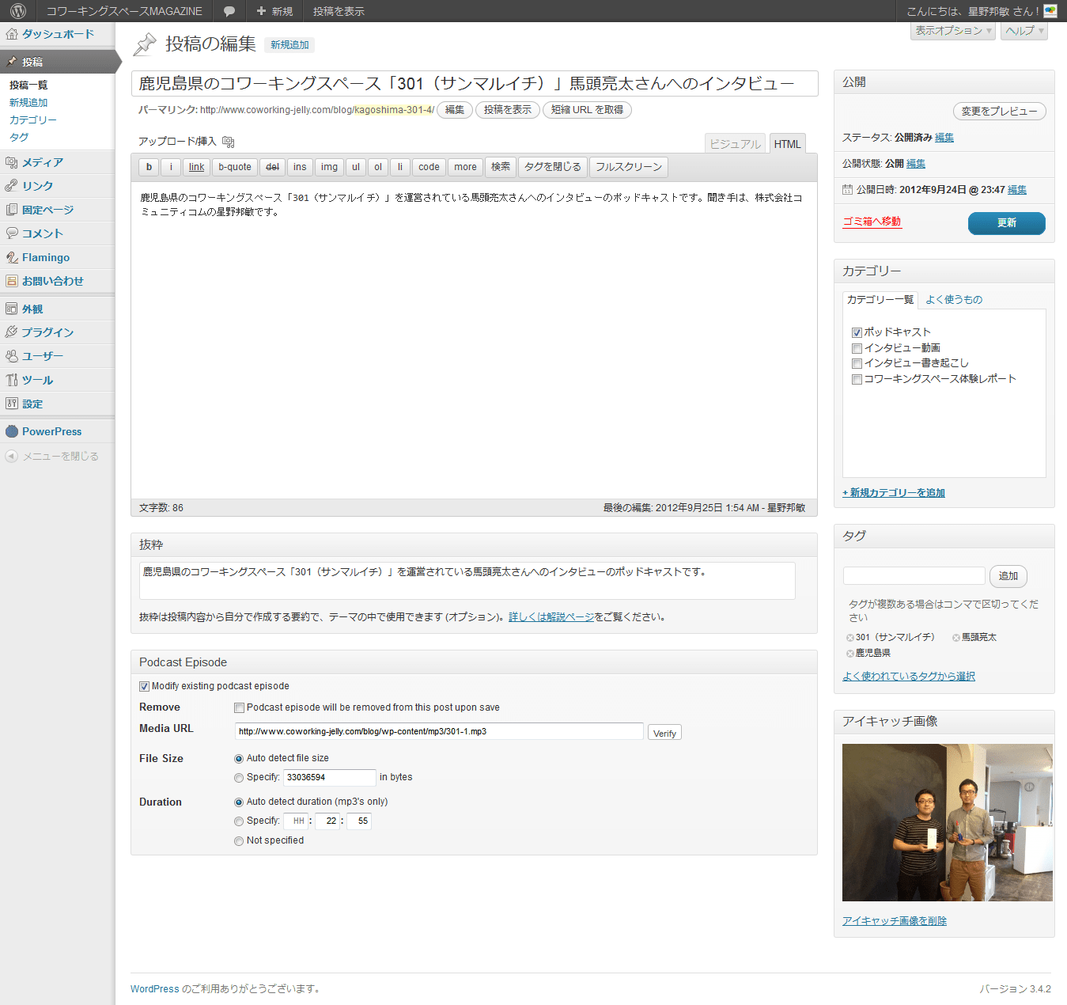Open the PowerPress icon in sidebar
The width and height of the screenshot is (1067, 1005).
(x=12, y=431)
